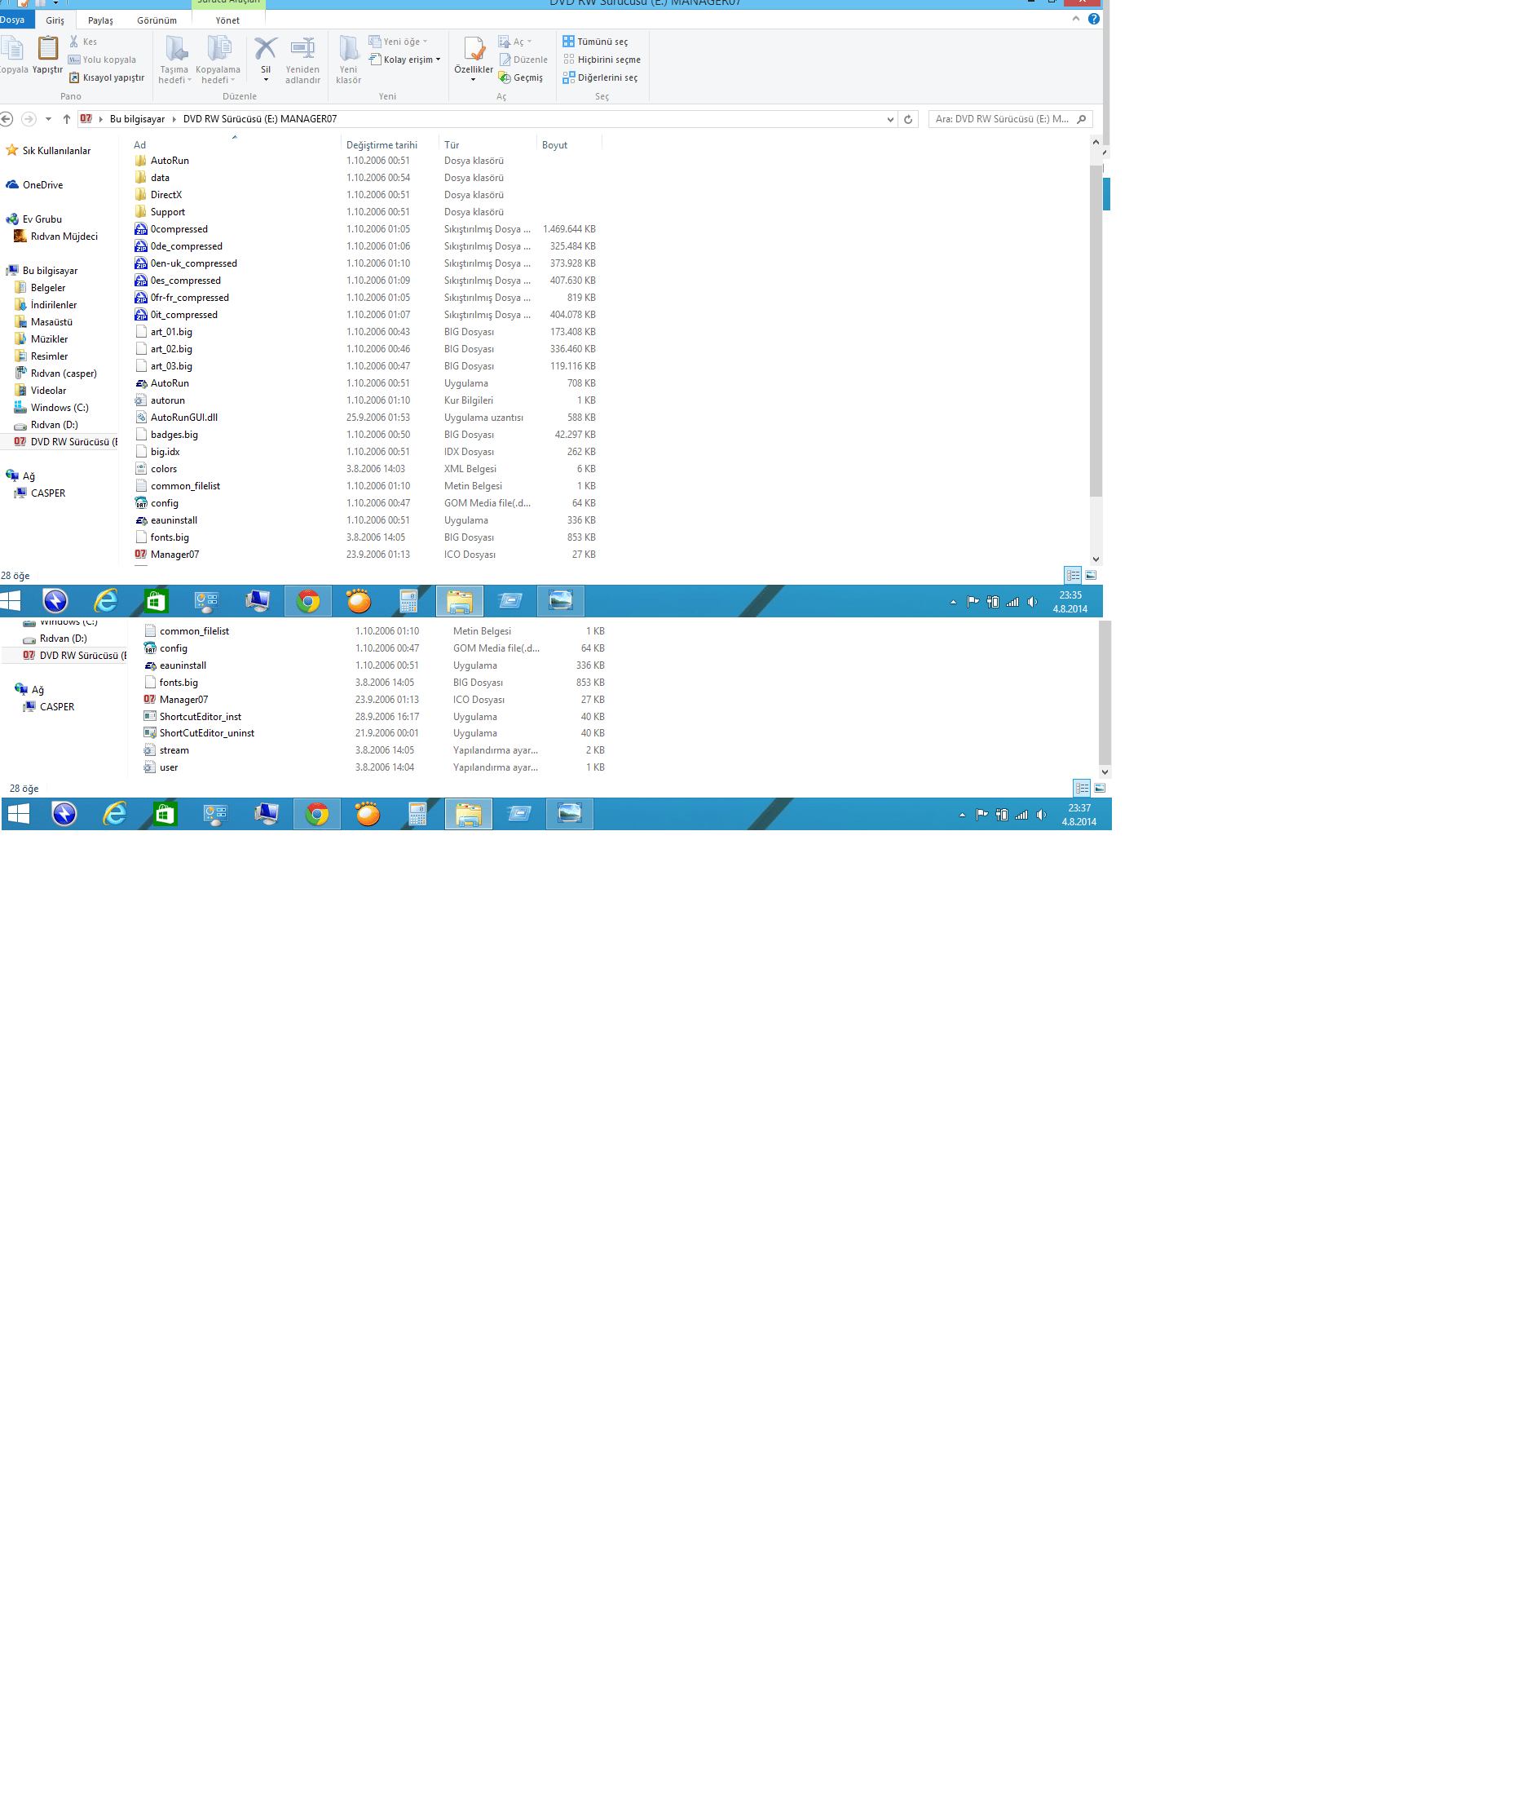Go back with the Explorer back arrow
Screen dimensions: 1513x1817
tap(6, 119)
